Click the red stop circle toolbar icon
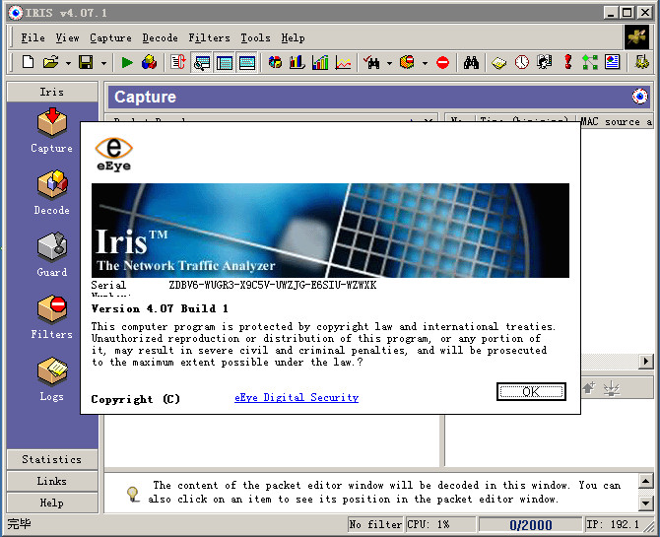This screenshot has width=660, height=537. (x=442, y=63)
